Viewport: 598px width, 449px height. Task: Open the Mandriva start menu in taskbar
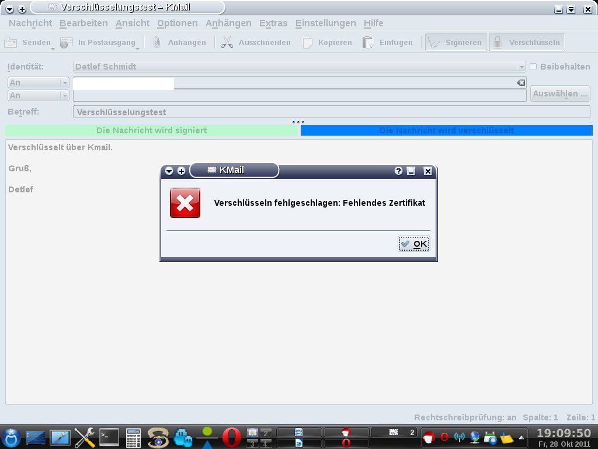[x=11, y=437]
